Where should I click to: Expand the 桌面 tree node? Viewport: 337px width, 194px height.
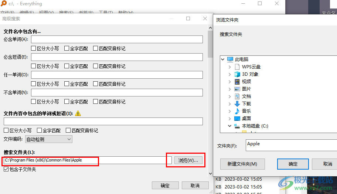pos(229,119)
